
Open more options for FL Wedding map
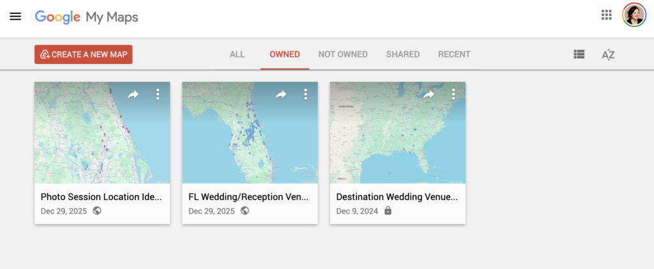[x=305, y=95]
